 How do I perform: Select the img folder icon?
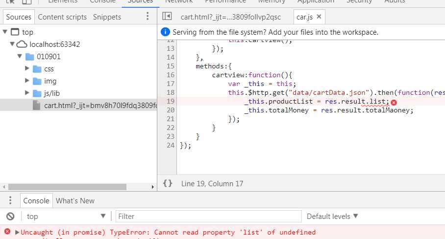(x=37, y=81)
